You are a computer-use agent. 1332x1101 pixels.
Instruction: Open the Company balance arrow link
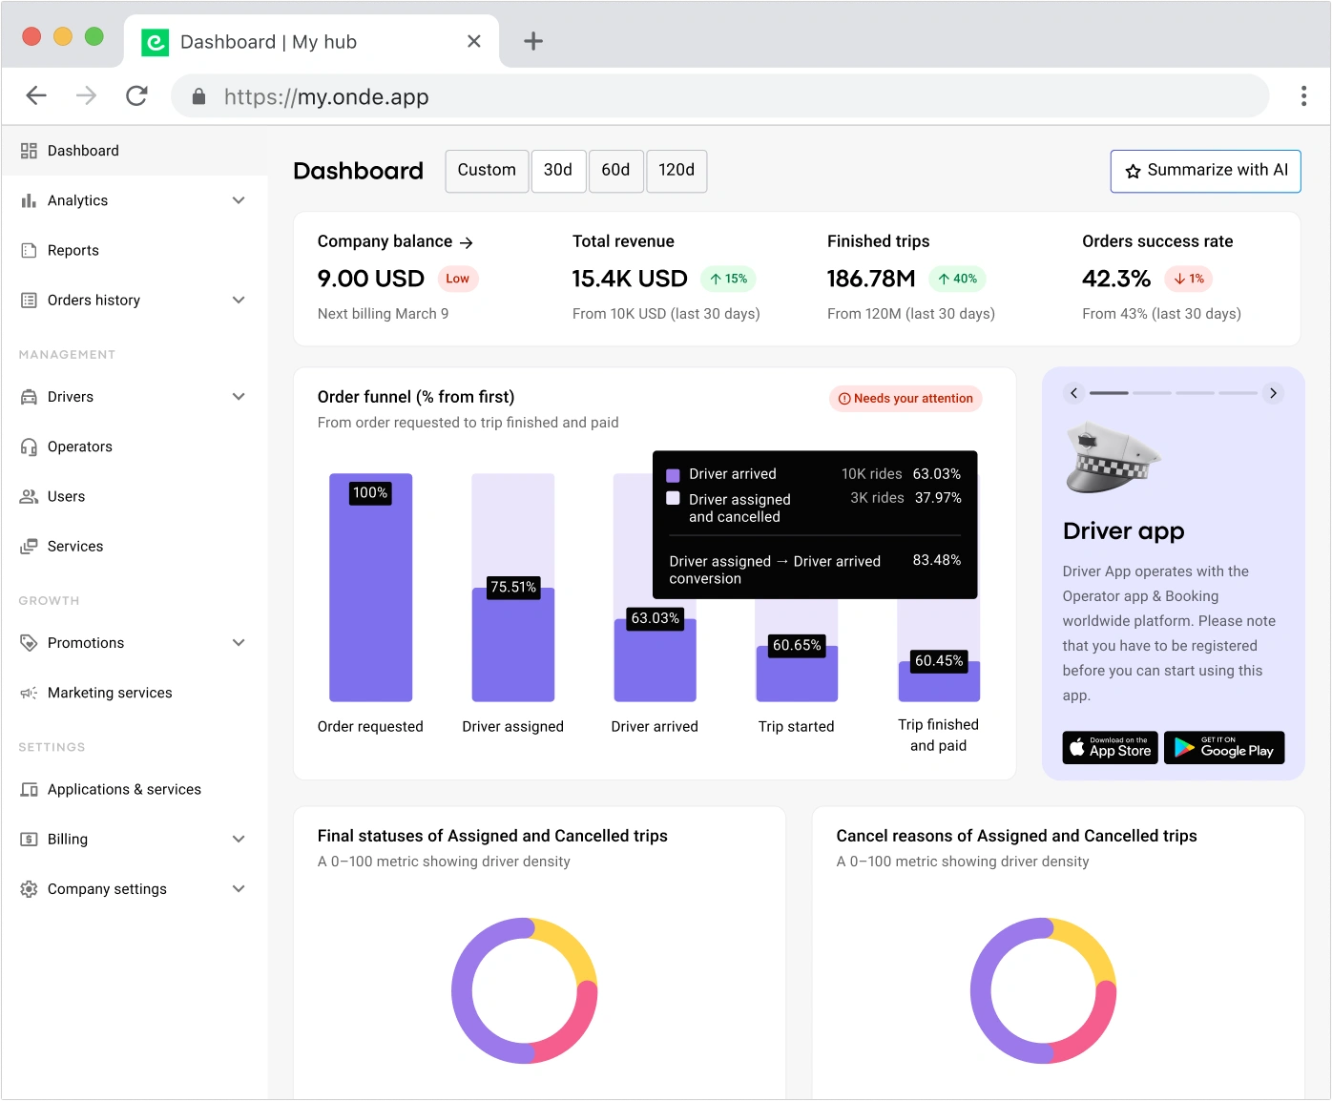pyautogui.click(x=466, y=242)
